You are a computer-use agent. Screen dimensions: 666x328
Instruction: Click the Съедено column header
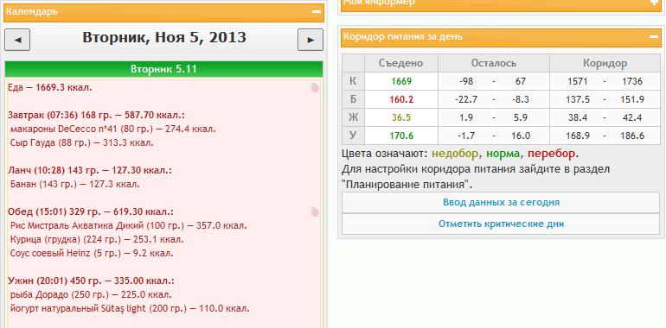tap(401, 63)
